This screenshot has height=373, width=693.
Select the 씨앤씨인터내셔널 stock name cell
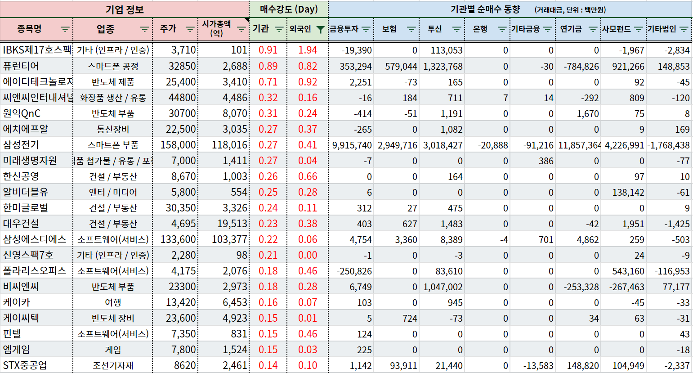(36, 98)
